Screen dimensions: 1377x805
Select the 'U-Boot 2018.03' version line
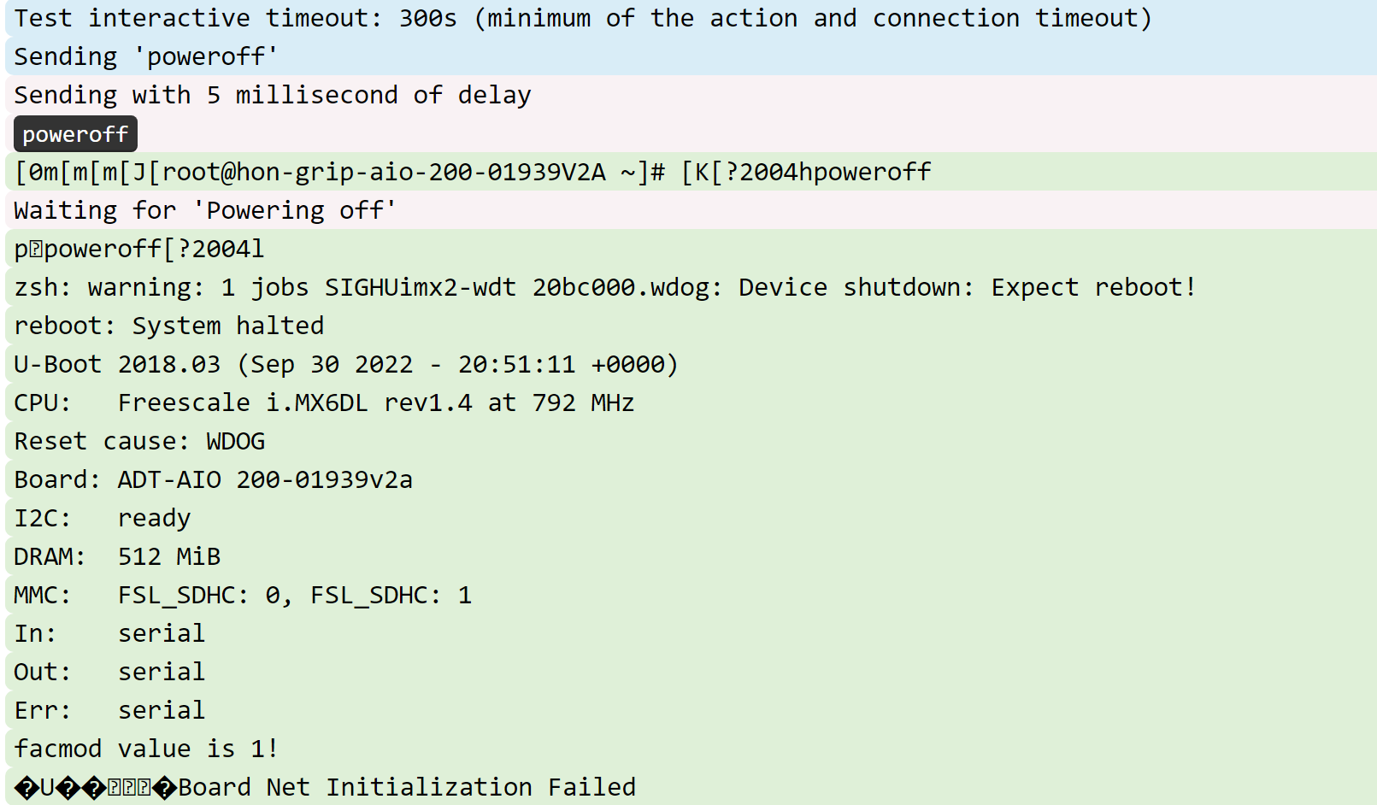coord(691,364)
